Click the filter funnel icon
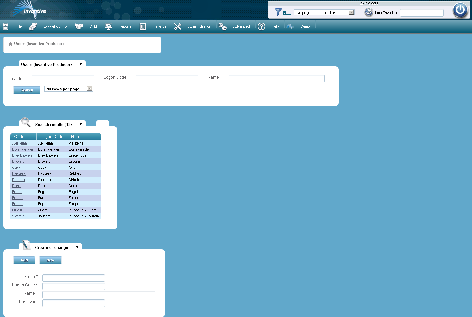 pyautogui.click(x=278, y=12)
